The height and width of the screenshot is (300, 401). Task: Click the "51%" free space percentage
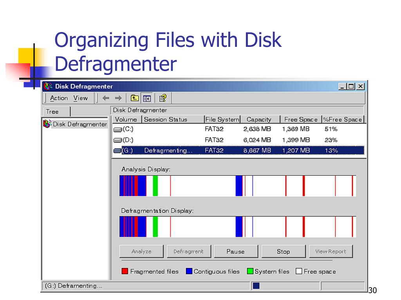pos(331,129)
